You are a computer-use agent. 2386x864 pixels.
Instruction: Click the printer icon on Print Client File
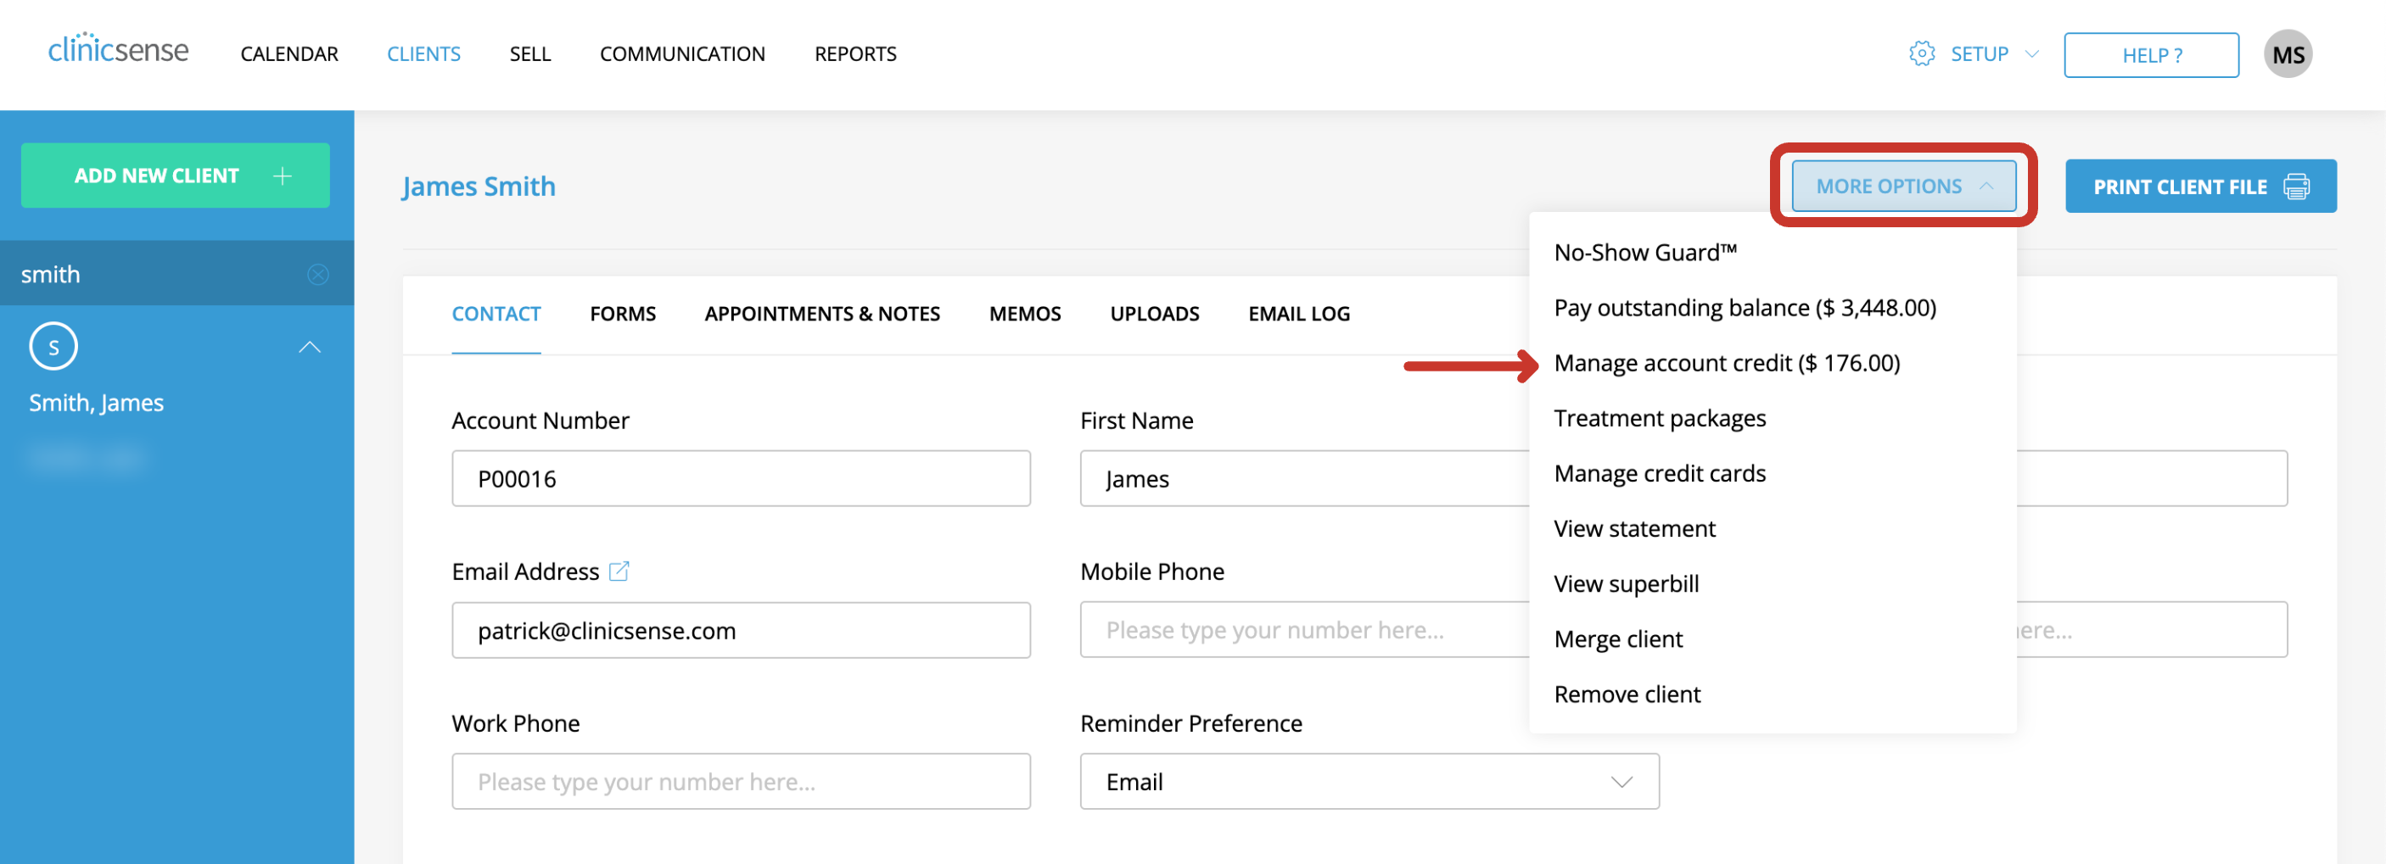pyautogui.click(x=2296, y=187)
